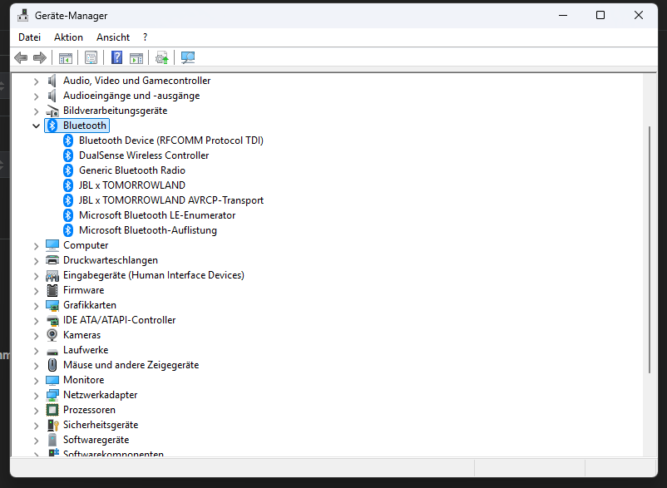Click the Prozessoren icon

(52, 410)
